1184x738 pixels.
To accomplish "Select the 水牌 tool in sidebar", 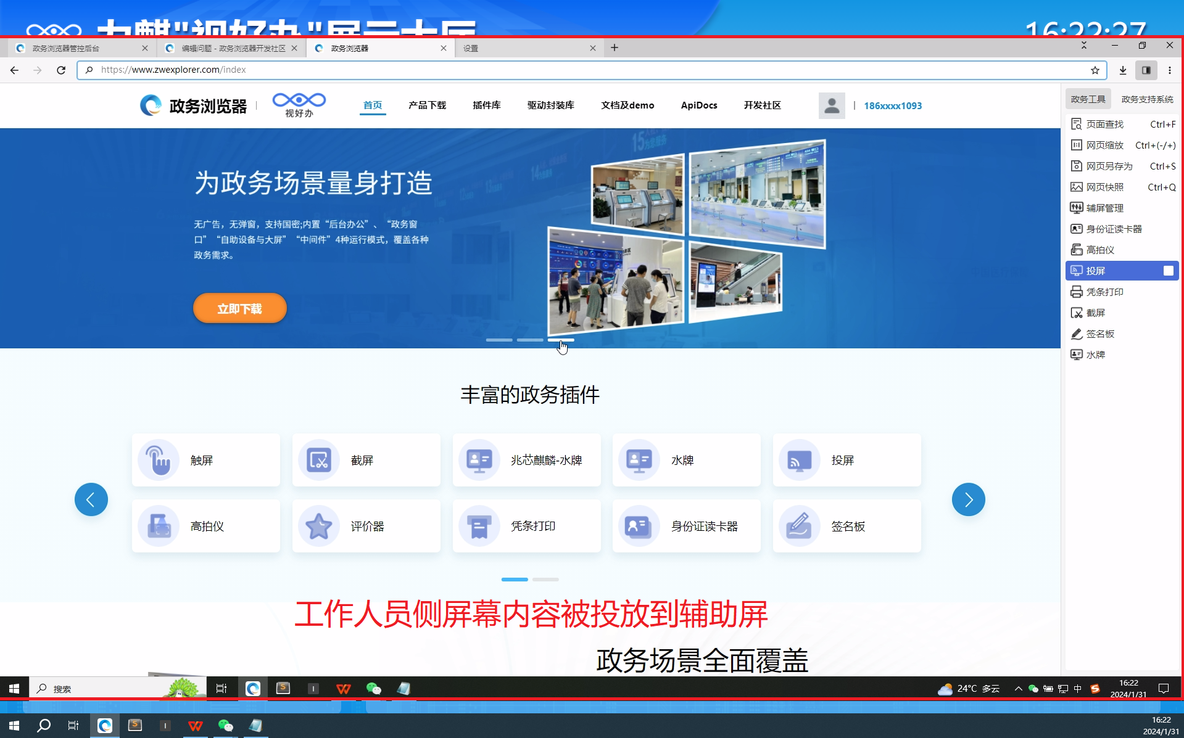I will pyautogui.click(x=1122, y=355).
